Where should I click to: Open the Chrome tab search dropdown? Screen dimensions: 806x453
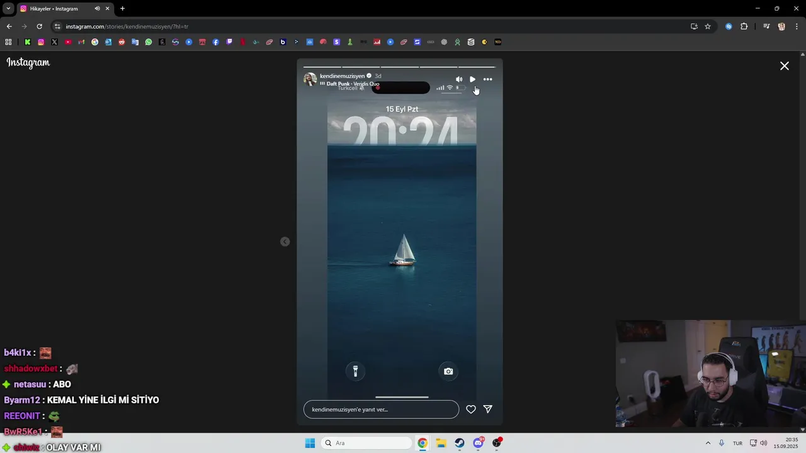(x=8, y=9)
